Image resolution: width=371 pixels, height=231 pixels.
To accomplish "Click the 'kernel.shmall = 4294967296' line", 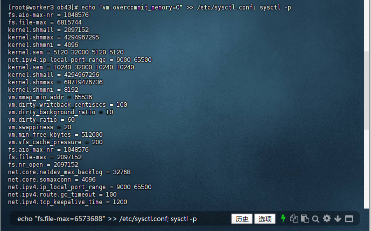I will (54, 75).
